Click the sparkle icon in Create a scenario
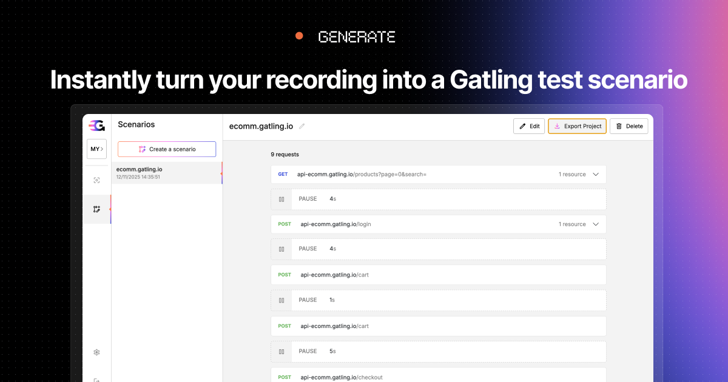728x382 pixels. 143,149
